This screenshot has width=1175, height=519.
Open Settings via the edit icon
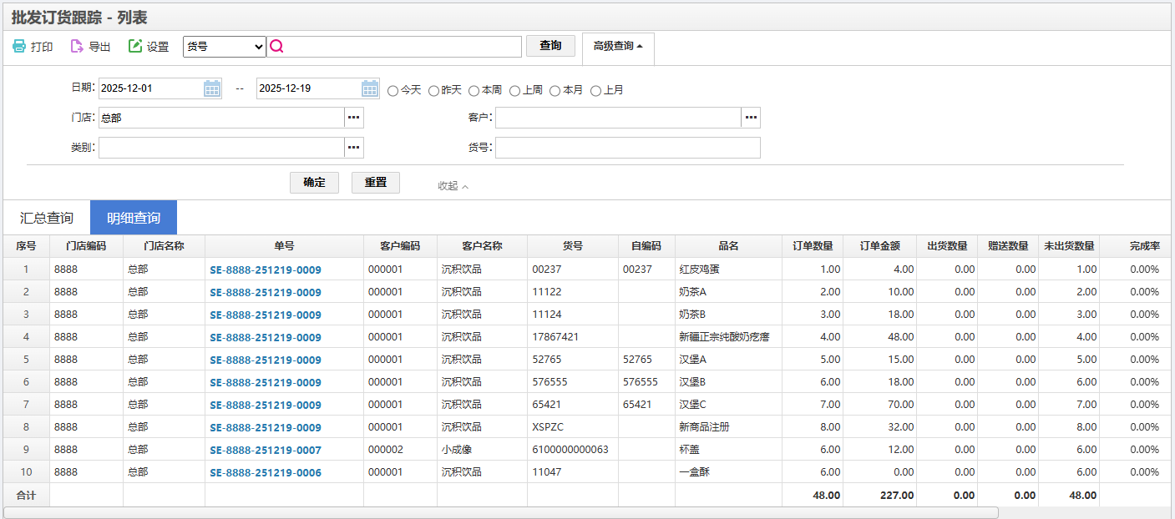pos(135,47)
